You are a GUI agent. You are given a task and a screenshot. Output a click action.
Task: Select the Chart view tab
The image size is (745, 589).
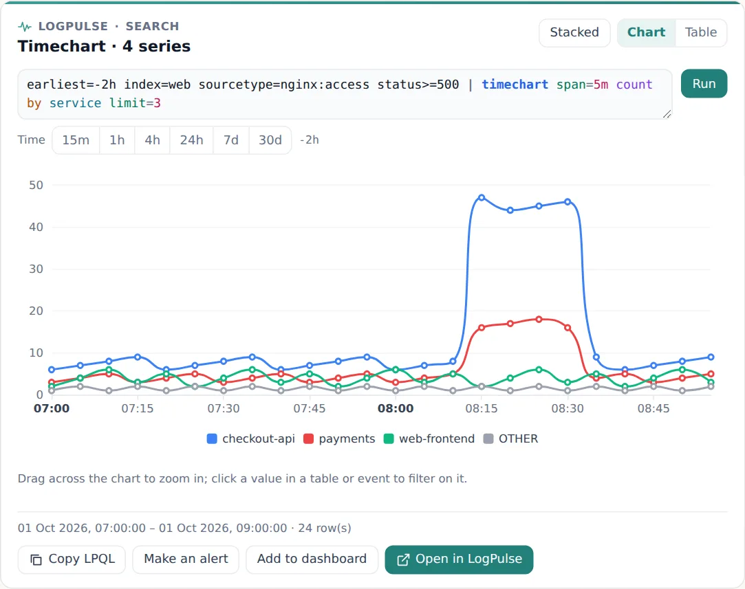646,32
